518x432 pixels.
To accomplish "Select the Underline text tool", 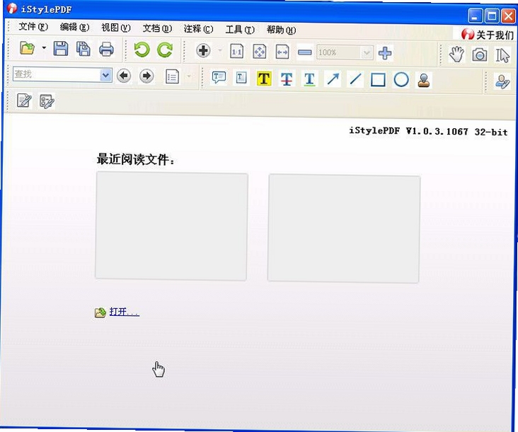I will click(309, 79).
